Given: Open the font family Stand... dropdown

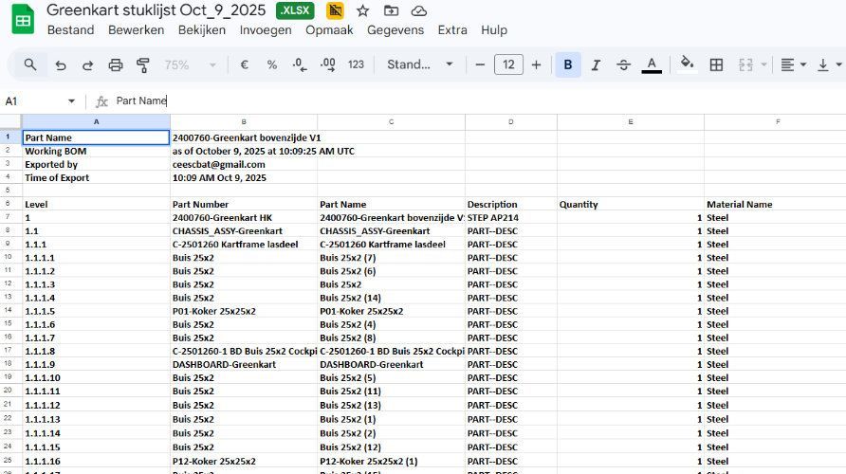Looking at the screenshot, I should [x=420, y=64].
